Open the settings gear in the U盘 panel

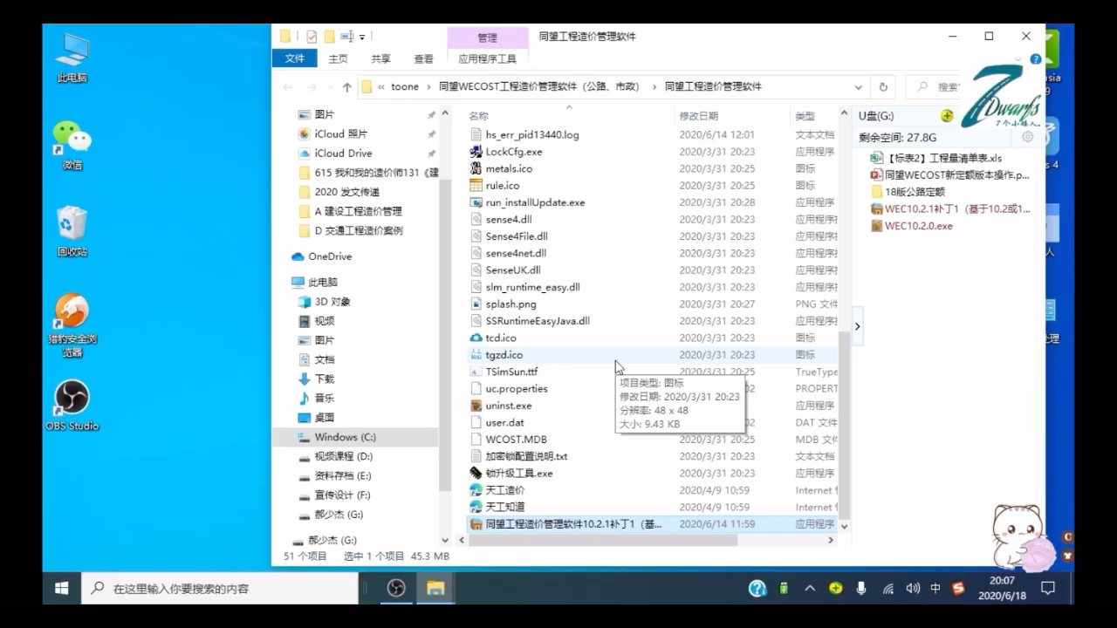1028,136
